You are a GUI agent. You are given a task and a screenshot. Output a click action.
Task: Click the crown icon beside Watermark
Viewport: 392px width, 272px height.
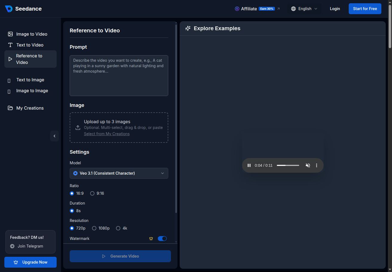151,239
